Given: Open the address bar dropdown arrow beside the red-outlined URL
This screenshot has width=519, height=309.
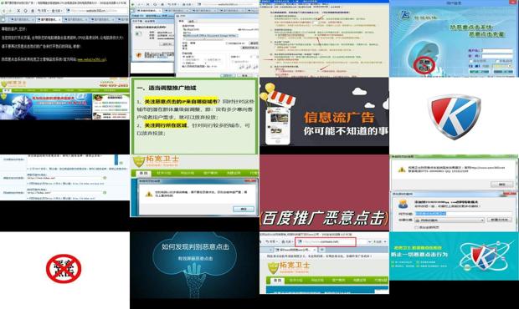Looking at the screenshot, I should tap(369, 242).
